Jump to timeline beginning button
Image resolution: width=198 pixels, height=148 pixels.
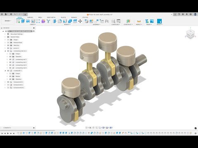(x=2, y=133)
